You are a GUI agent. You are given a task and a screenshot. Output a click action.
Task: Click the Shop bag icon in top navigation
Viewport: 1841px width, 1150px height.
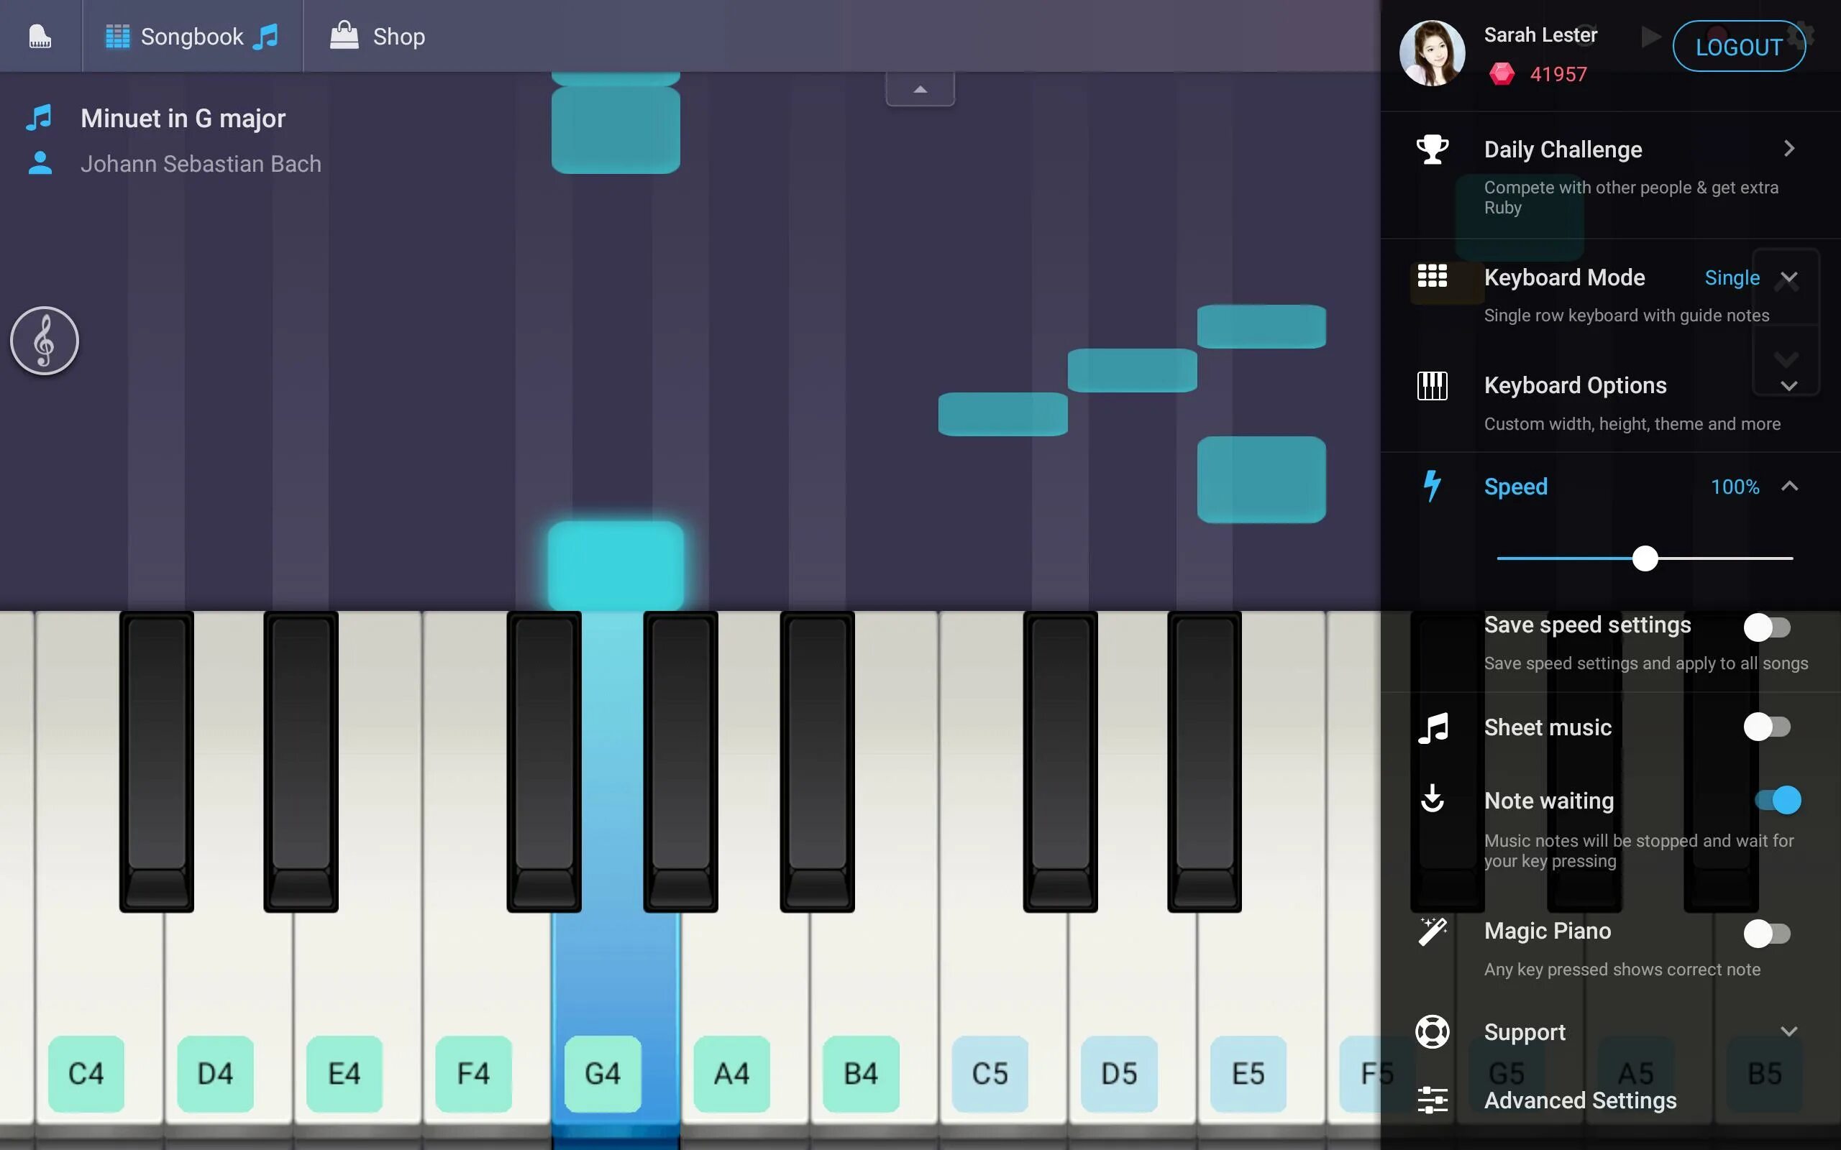point(341,36)
